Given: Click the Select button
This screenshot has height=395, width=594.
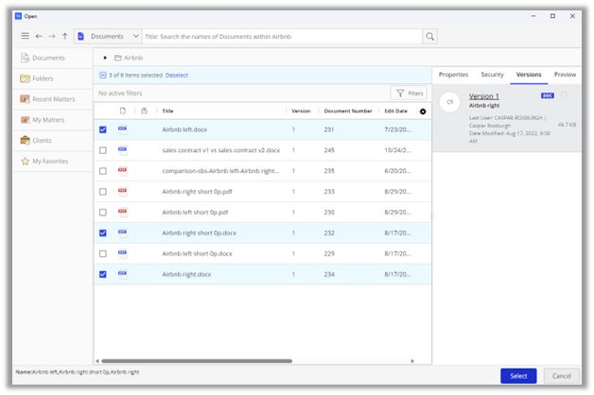Looking at the screenshot, I should click(518, 376).
